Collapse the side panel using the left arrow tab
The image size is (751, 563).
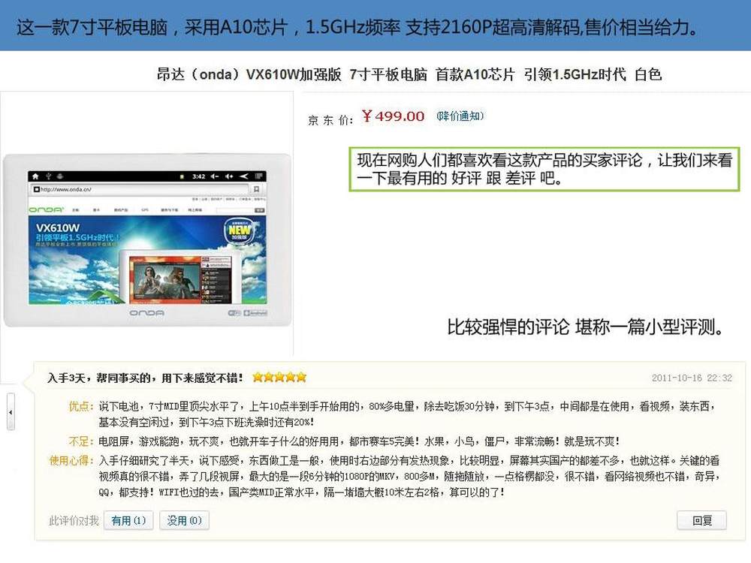click(11, 411)
